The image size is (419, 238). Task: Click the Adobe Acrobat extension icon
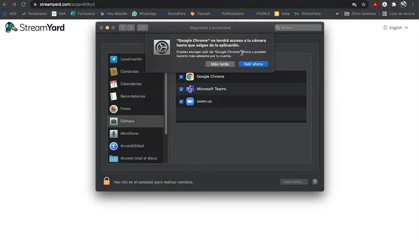click(375, 4)
